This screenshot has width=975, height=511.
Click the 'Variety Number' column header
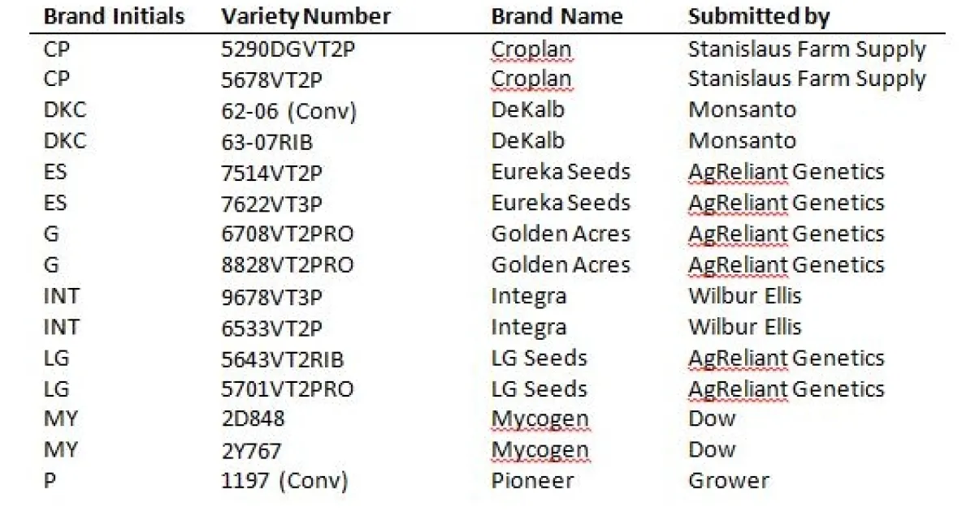pyautogui.click(x=305, y=16)
